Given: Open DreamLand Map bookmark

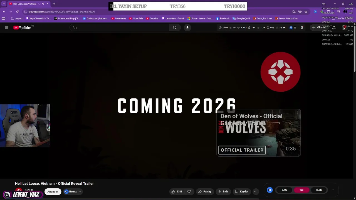Looking at the screenshot, I should pos(67,19).
